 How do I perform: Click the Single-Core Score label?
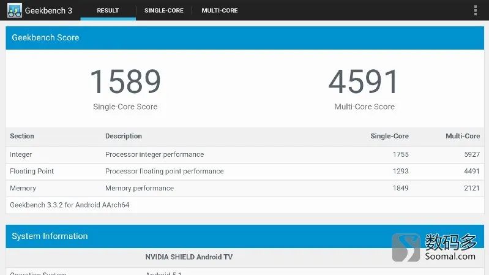click(x=125, y=107)
